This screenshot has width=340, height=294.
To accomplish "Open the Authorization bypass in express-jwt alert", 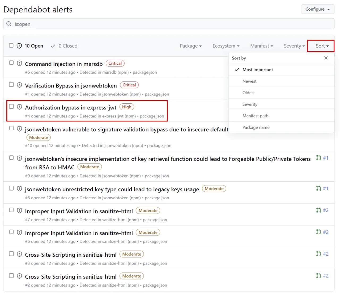I will [70, 107].
